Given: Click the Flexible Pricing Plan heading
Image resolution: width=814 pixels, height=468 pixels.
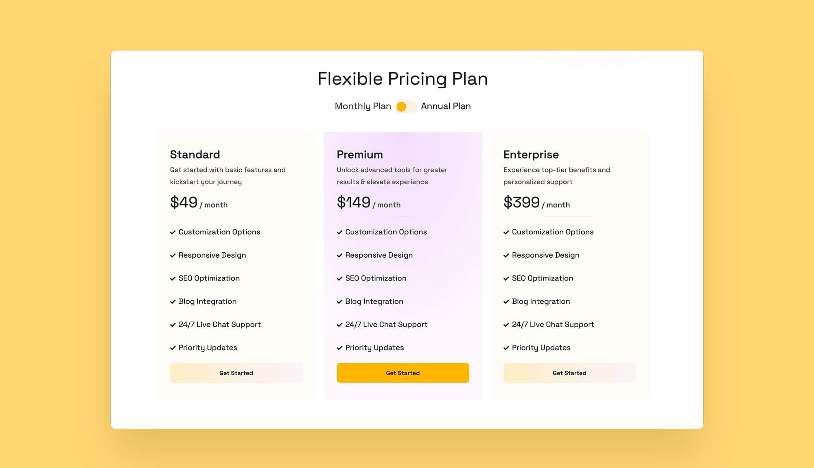Looking at the screenshot, I should (x=403, y=79).
